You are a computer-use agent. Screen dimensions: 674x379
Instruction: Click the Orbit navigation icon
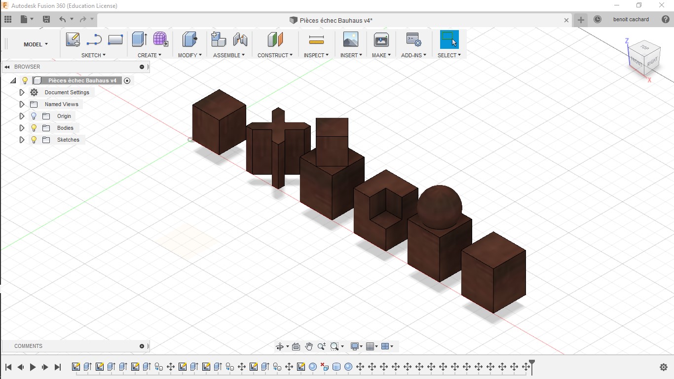click(x=280, y=346)
